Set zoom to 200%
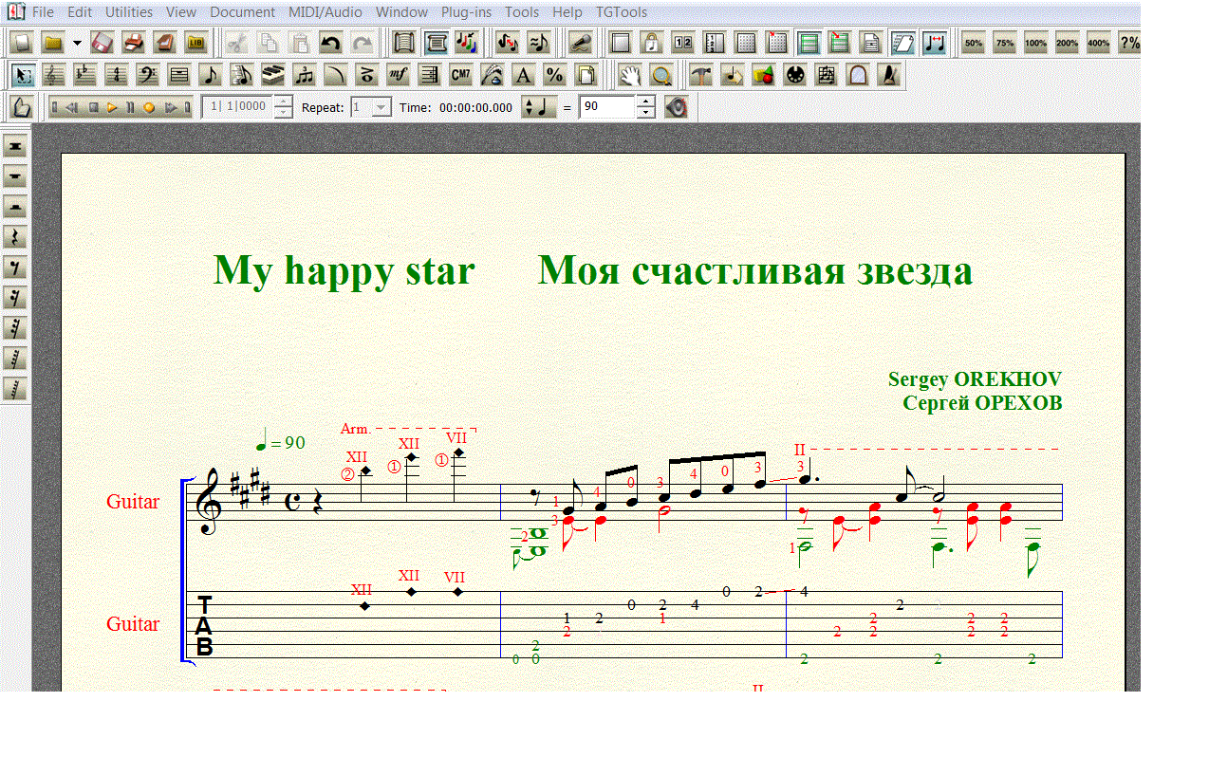This screenshot has width=1209, height=775. click(1068, 43)
